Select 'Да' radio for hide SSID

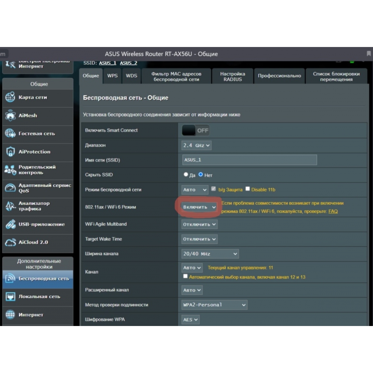coord(186,175)
